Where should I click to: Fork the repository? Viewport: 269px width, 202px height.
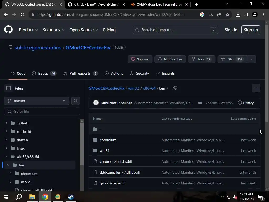[x=201, y=59]
